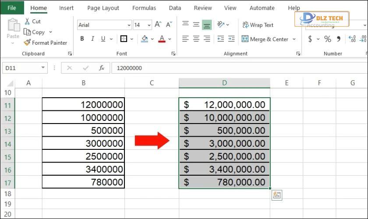Viewport: 368px width, 219px height.
Task: Open Insert Function fx dialog
Action: [x=102, y=68]
